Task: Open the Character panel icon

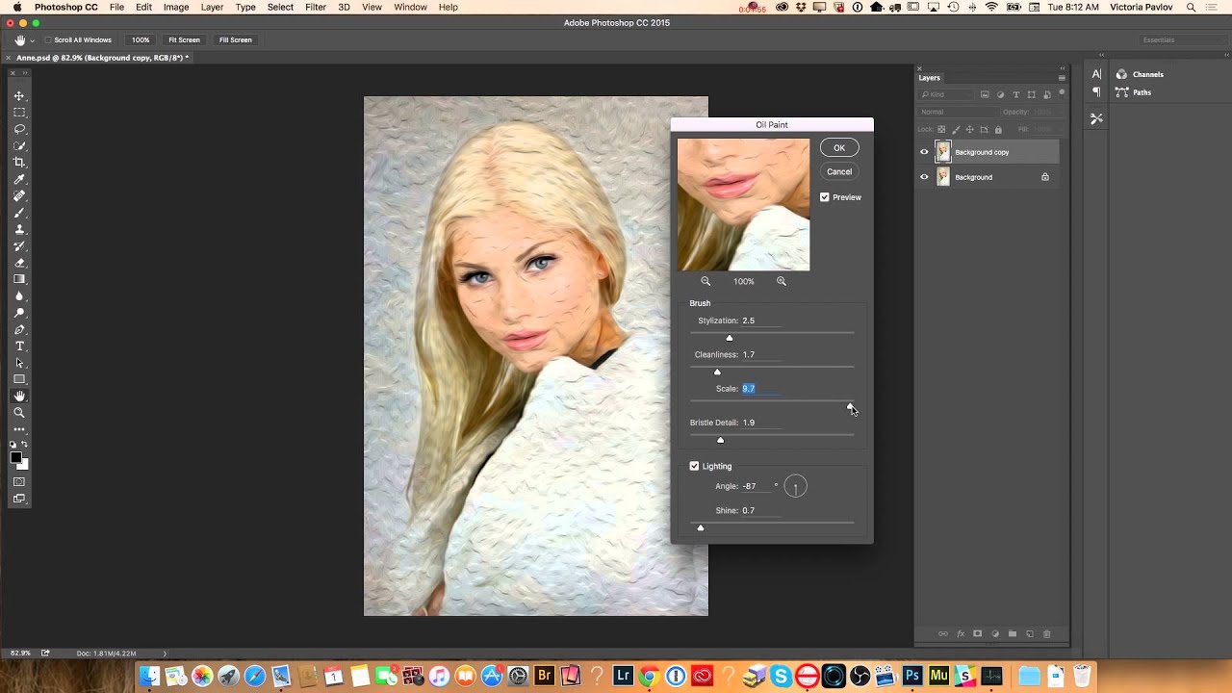Action: click(x=1096, y=74)
